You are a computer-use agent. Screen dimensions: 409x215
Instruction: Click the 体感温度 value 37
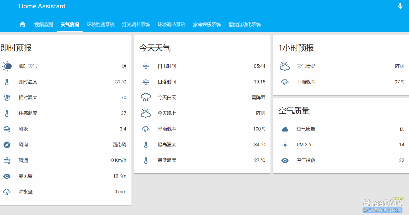click(x=124, y=113)
